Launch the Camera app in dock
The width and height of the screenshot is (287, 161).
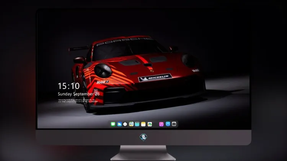pyautogui.click(x=174, y=124)
